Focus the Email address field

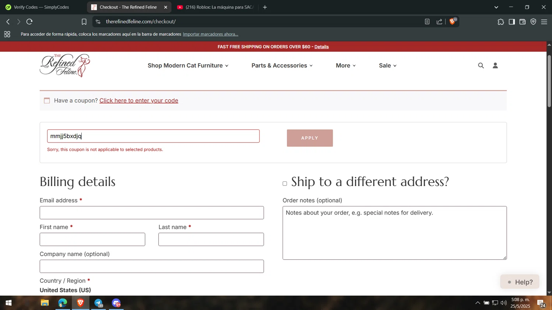pyautogui.click(x=152, y=213)
